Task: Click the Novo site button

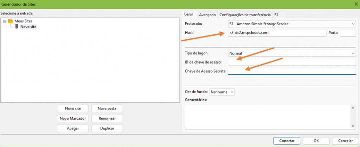Action: pyautogui.click(x=73, y=108)
